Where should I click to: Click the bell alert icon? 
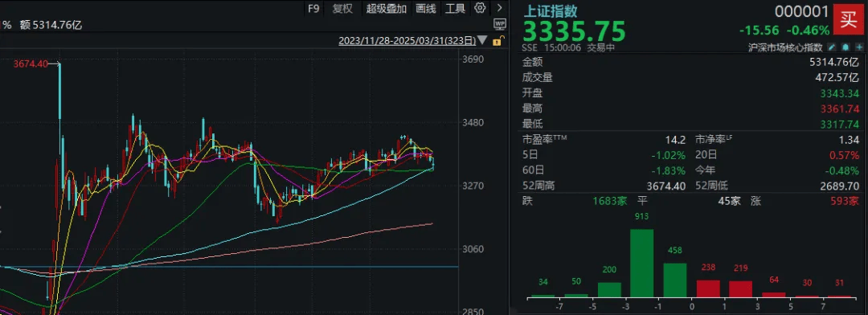coord(845,47)
